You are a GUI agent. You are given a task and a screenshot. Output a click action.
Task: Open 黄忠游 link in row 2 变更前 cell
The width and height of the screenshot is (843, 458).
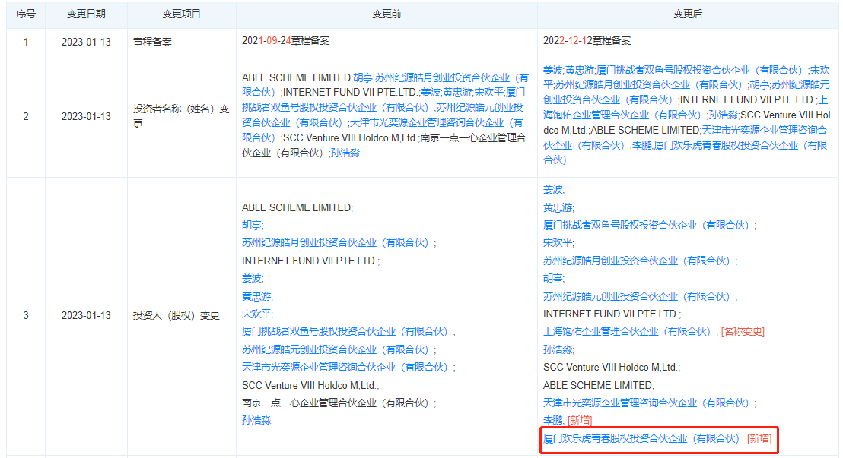tap(457, 93)
